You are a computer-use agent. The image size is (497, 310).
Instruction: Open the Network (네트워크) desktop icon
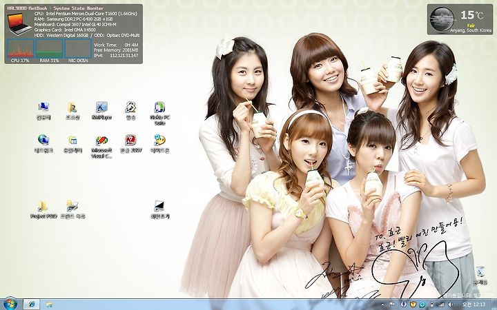tap(43, 143)
